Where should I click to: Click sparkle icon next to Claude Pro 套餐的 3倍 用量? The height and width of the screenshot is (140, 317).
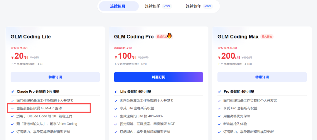[13, 92]
